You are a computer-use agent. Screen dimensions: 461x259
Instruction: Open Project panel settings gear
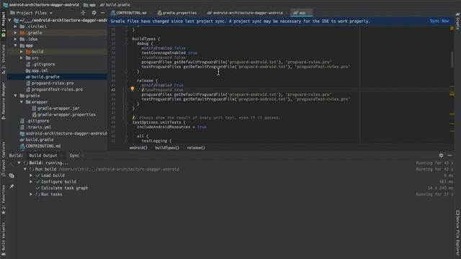(x=94, y=13)
